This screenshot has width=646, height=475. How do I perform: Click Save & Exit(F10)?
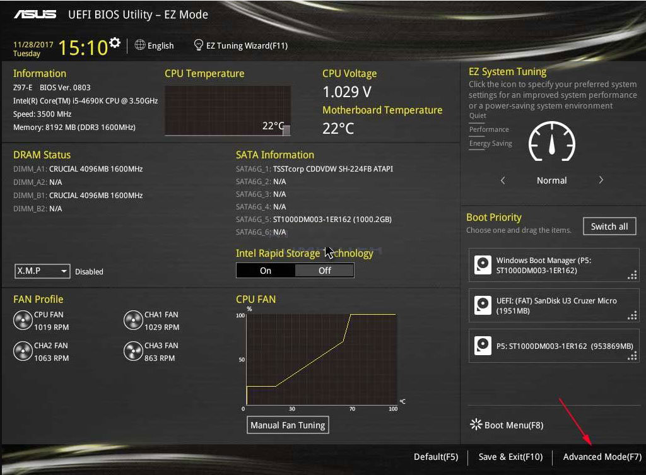(x=510, y=457)
